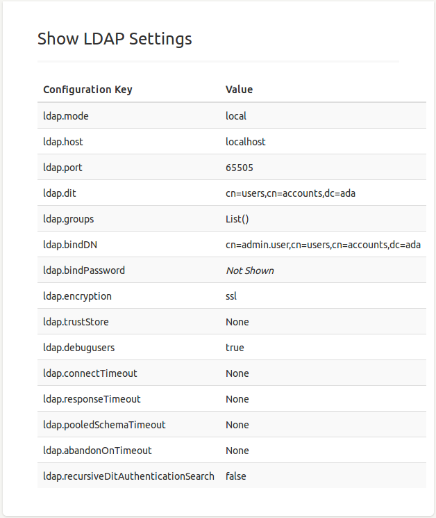Click the ldap.responseTimeout key
Screen dimensions: 436x518
92,399
